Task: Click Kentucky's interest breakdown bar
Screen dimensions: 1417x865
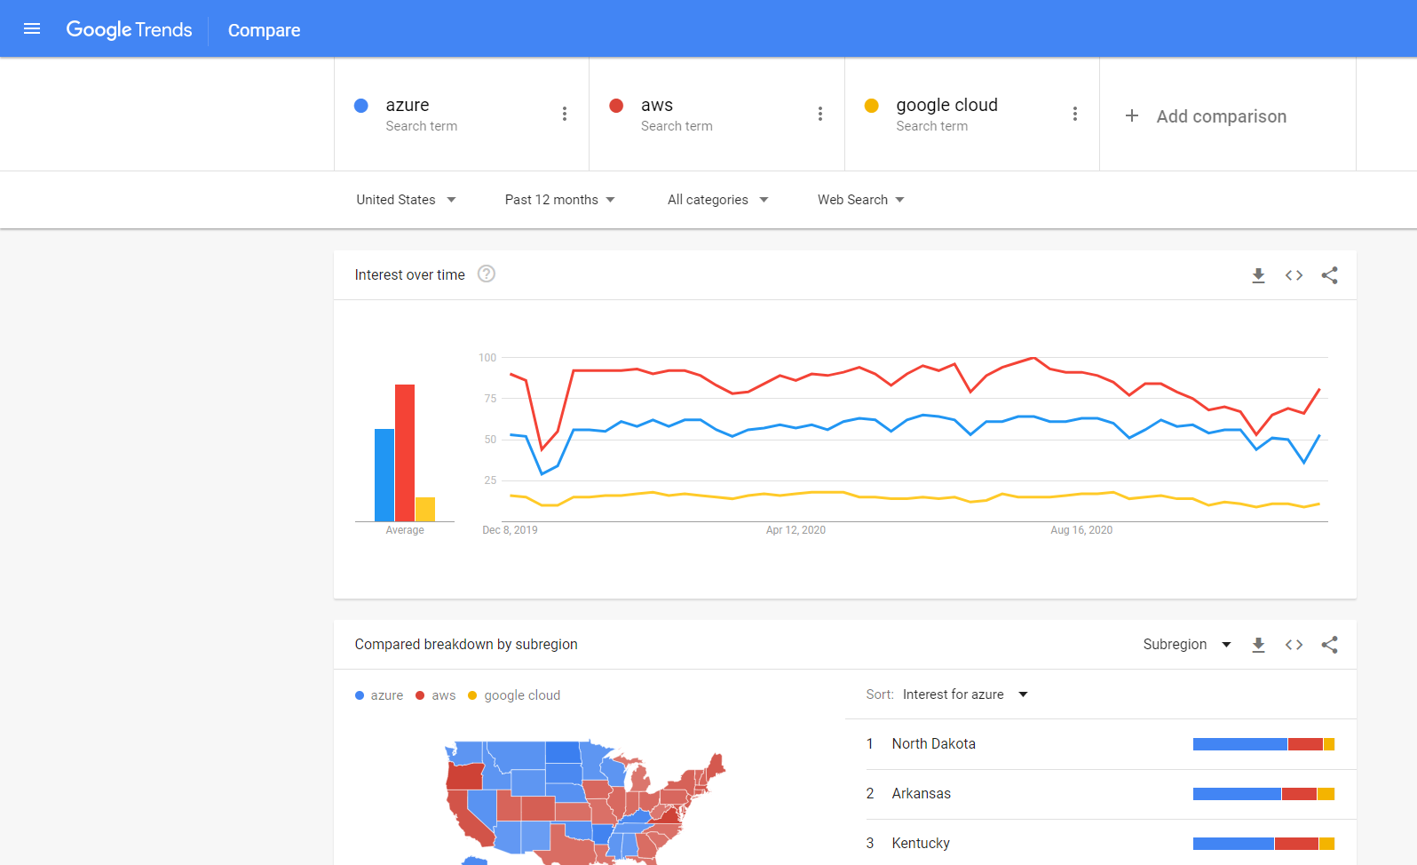Action: tap(1263, 844)
